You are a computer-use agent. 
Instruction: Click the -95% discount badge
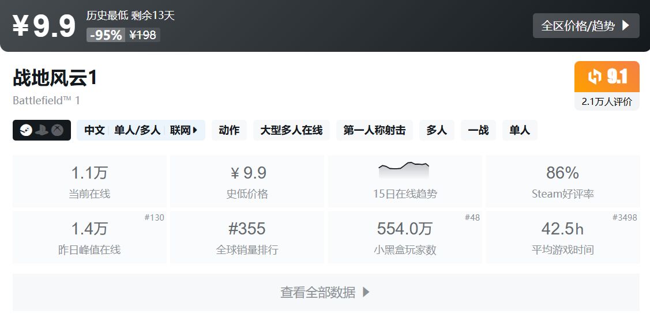[x=106, y=35]
